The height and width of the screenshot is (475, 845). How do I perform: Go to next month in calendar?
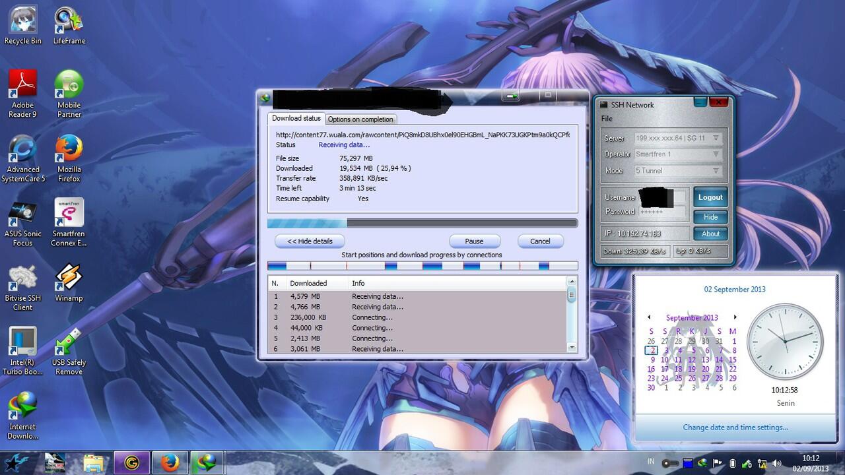coord(735,317)
